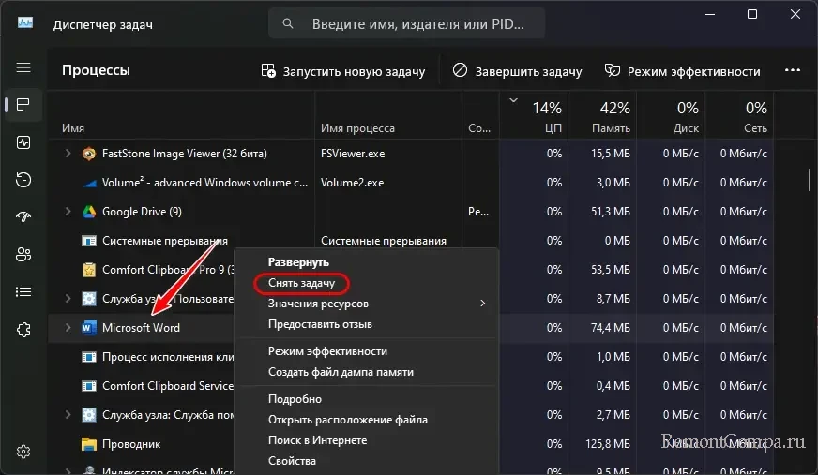Open Startup apps page in sidebar
This screenshot has height=475, width=818.
23,216
